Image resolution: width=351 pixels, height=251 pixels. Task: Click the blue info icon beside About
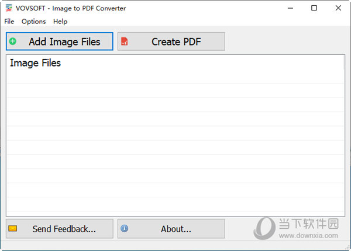pyautogui.click(x=124, y=229)
